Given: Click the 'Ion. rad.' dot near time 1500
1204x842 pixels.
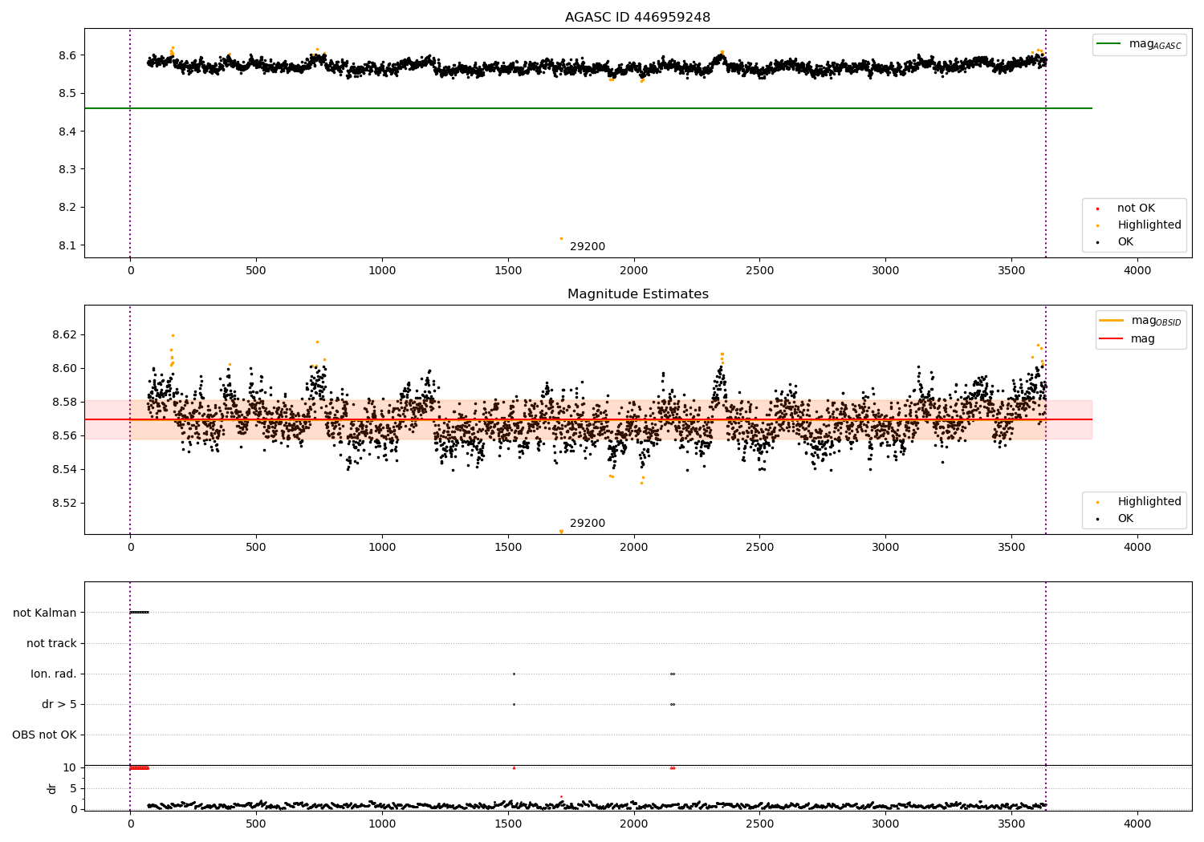Looking at the screenshot, I should pos(514,674).
